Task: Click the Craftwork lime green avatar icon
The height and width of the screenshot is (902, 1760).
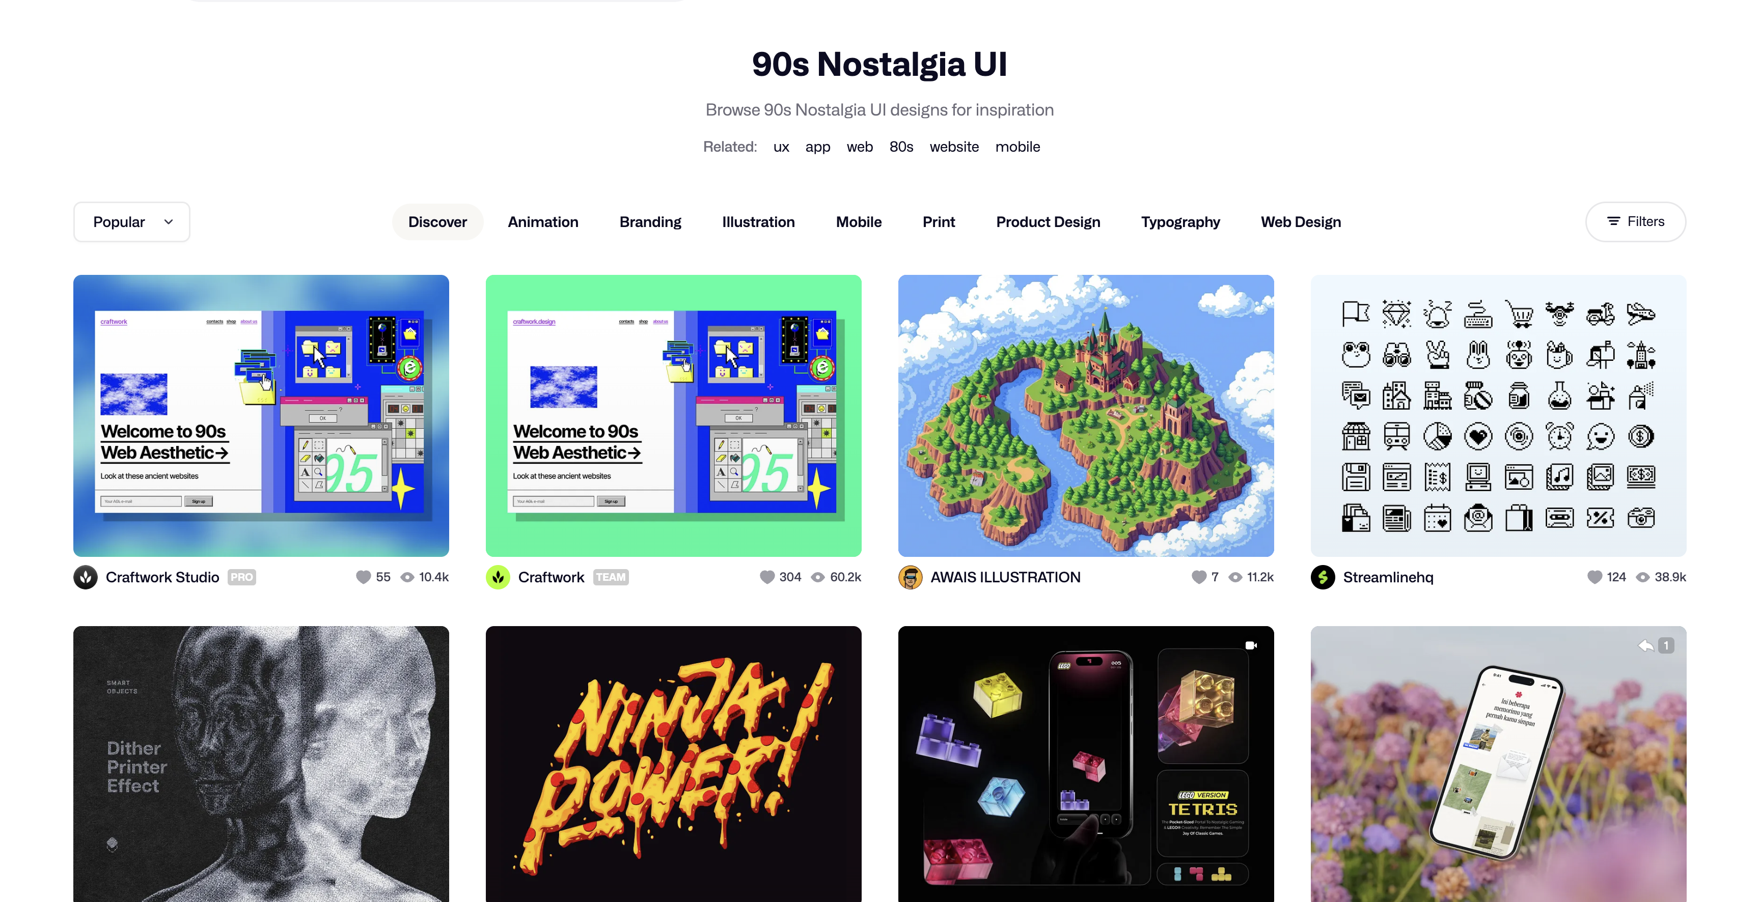Action: pos(498,577)
